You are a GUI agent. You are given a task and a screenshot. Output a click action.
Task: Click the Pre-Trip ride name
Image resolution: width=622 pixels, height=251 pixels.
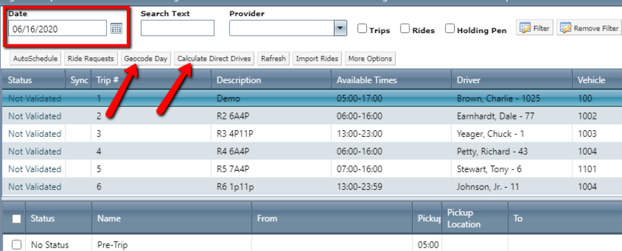point(113,245)
